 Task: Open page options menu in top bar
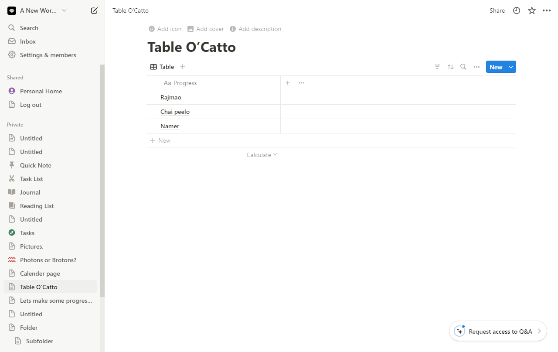pos(547,10)
